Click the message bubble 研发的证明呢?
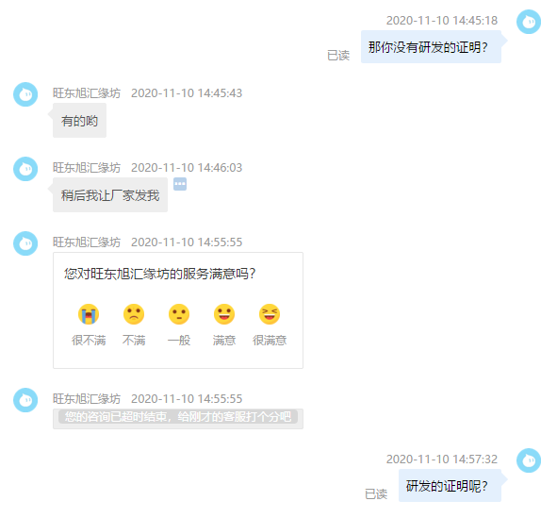The height and width of the screenshot is (518, 557). 450,486
